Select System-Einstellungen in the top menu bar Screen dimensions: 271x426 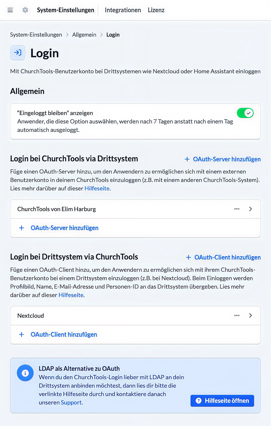click(x=65, y=10)
